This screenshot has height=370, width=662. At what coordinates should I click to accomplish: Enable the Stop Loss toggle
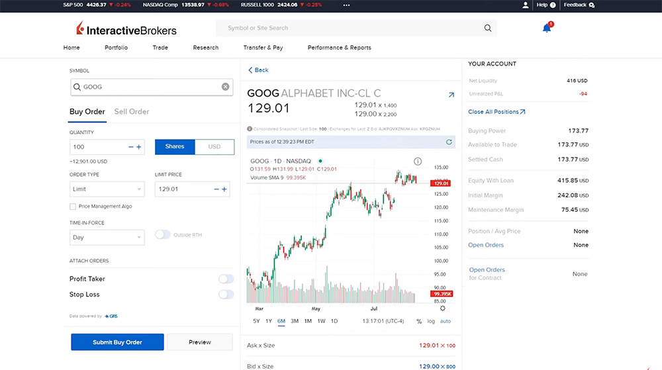pyautogui.click(x=226, y=295)
